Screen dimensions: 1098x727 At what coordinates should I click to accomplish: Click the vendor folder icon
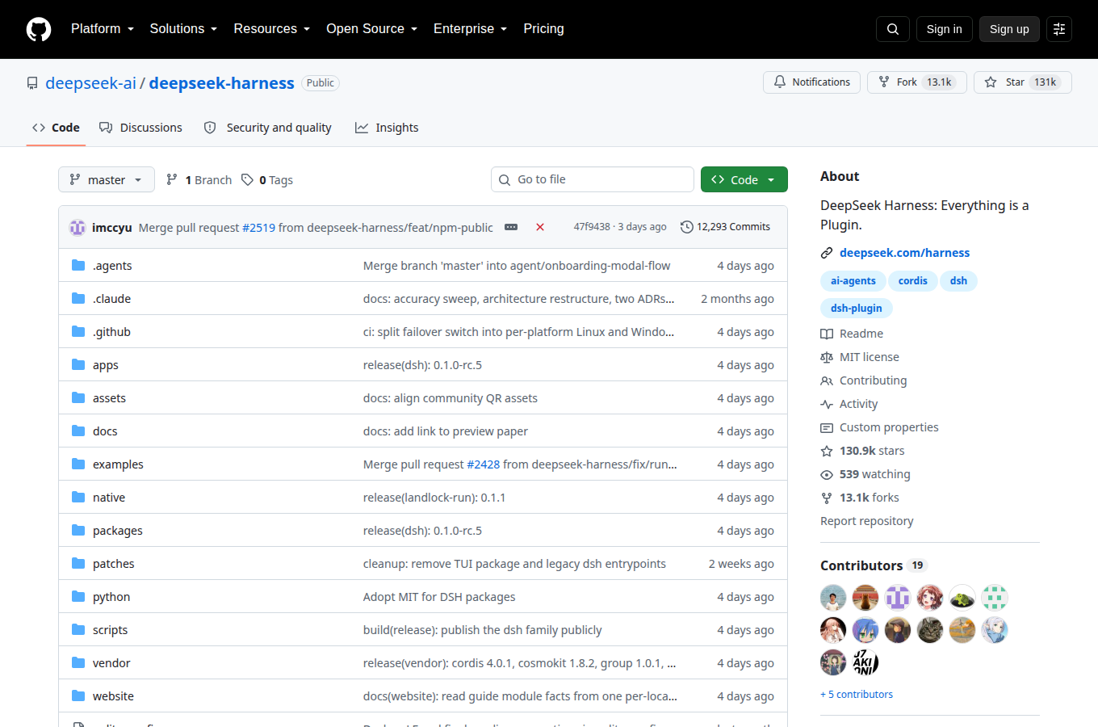[x=78, y=662]
